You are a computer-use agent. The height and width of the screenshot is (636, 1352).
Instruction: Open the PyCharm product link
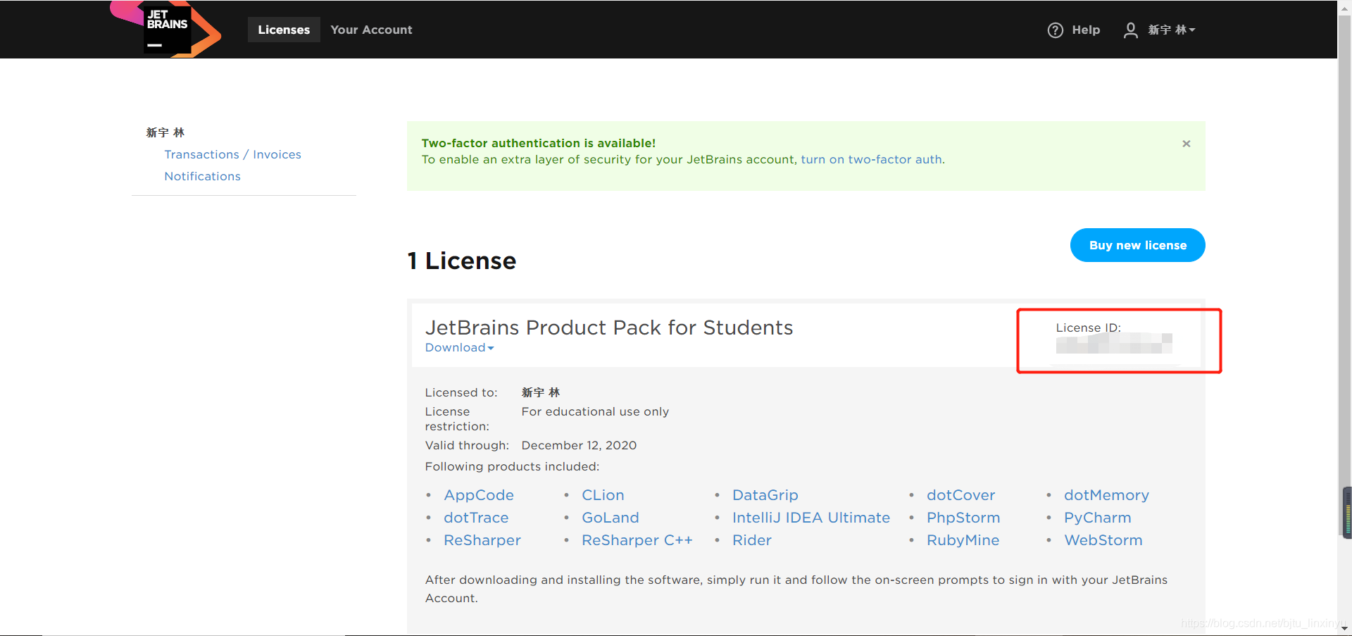click(x=1097, y=518)
